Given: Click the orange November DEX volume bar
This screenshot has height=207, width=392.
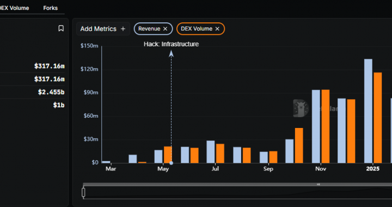Looking at the screenshot, I should click(x=326, y=126).
